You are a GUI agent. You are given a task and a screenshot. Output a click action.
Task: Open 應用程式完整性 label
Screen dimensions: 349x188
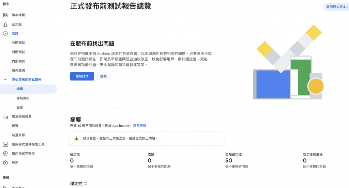click(23, 154)
